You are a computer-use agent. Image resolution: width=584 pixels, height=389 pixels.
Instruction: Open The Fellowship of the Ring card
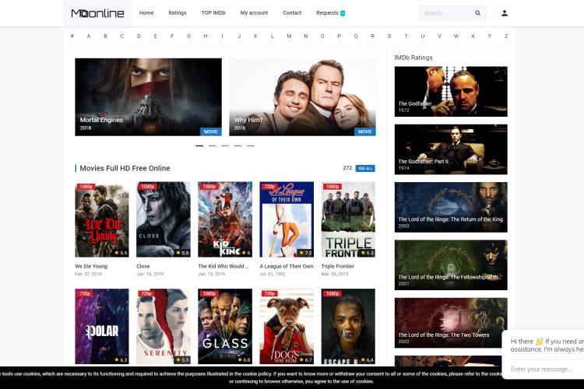click(451, 265)
